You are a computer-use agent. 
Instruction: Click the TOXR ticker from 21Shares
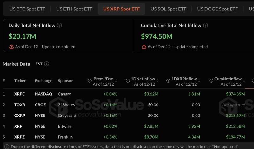click(x=20, y=105)
